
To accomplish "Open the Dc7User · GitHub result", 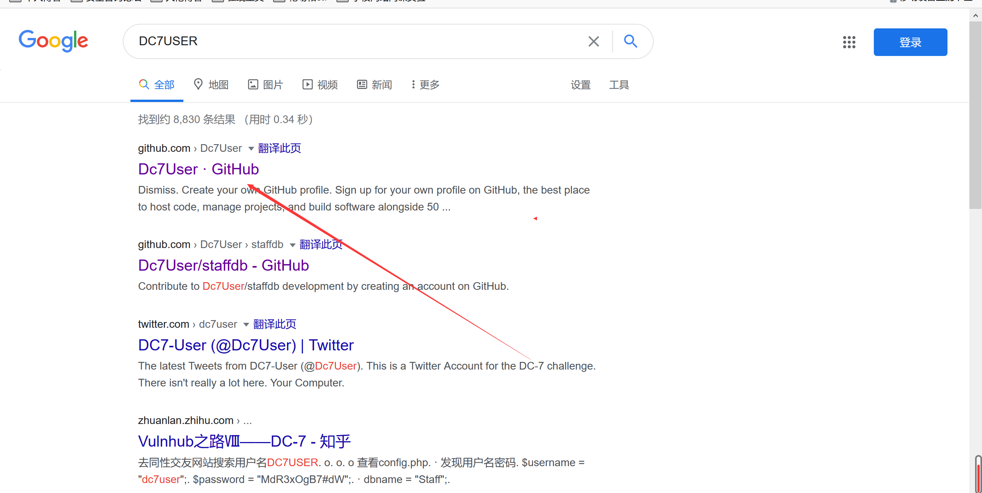I will pos(198,169).
